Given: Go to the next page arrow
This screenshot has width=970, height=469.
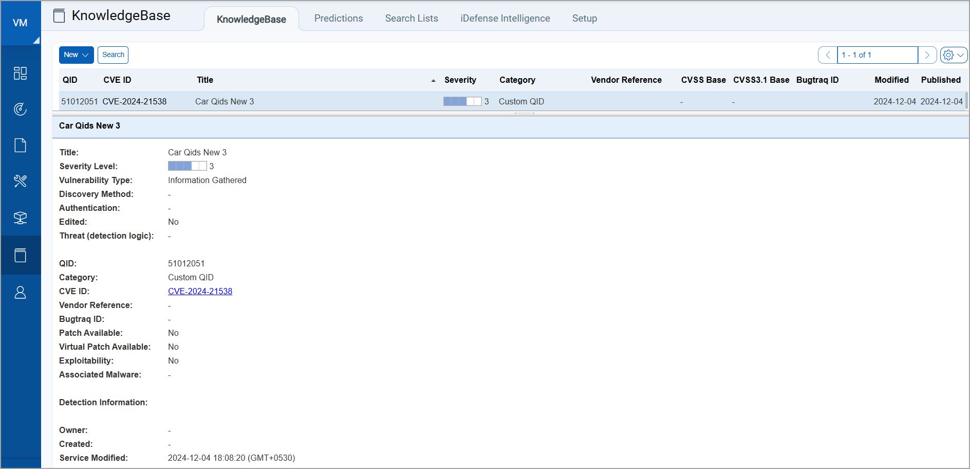Looking at the screenshot, I should (x=927, y=55).
